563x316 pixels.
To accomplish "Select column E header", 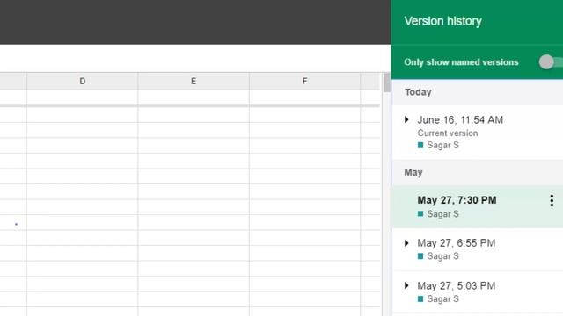I will coord(194,82).
